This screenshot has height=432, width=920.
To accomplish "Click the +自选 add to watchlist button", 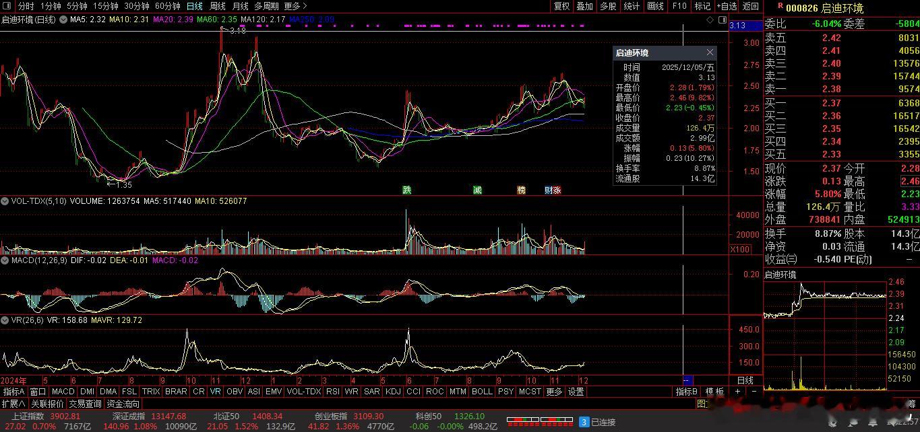I will [x=727, y=6].
